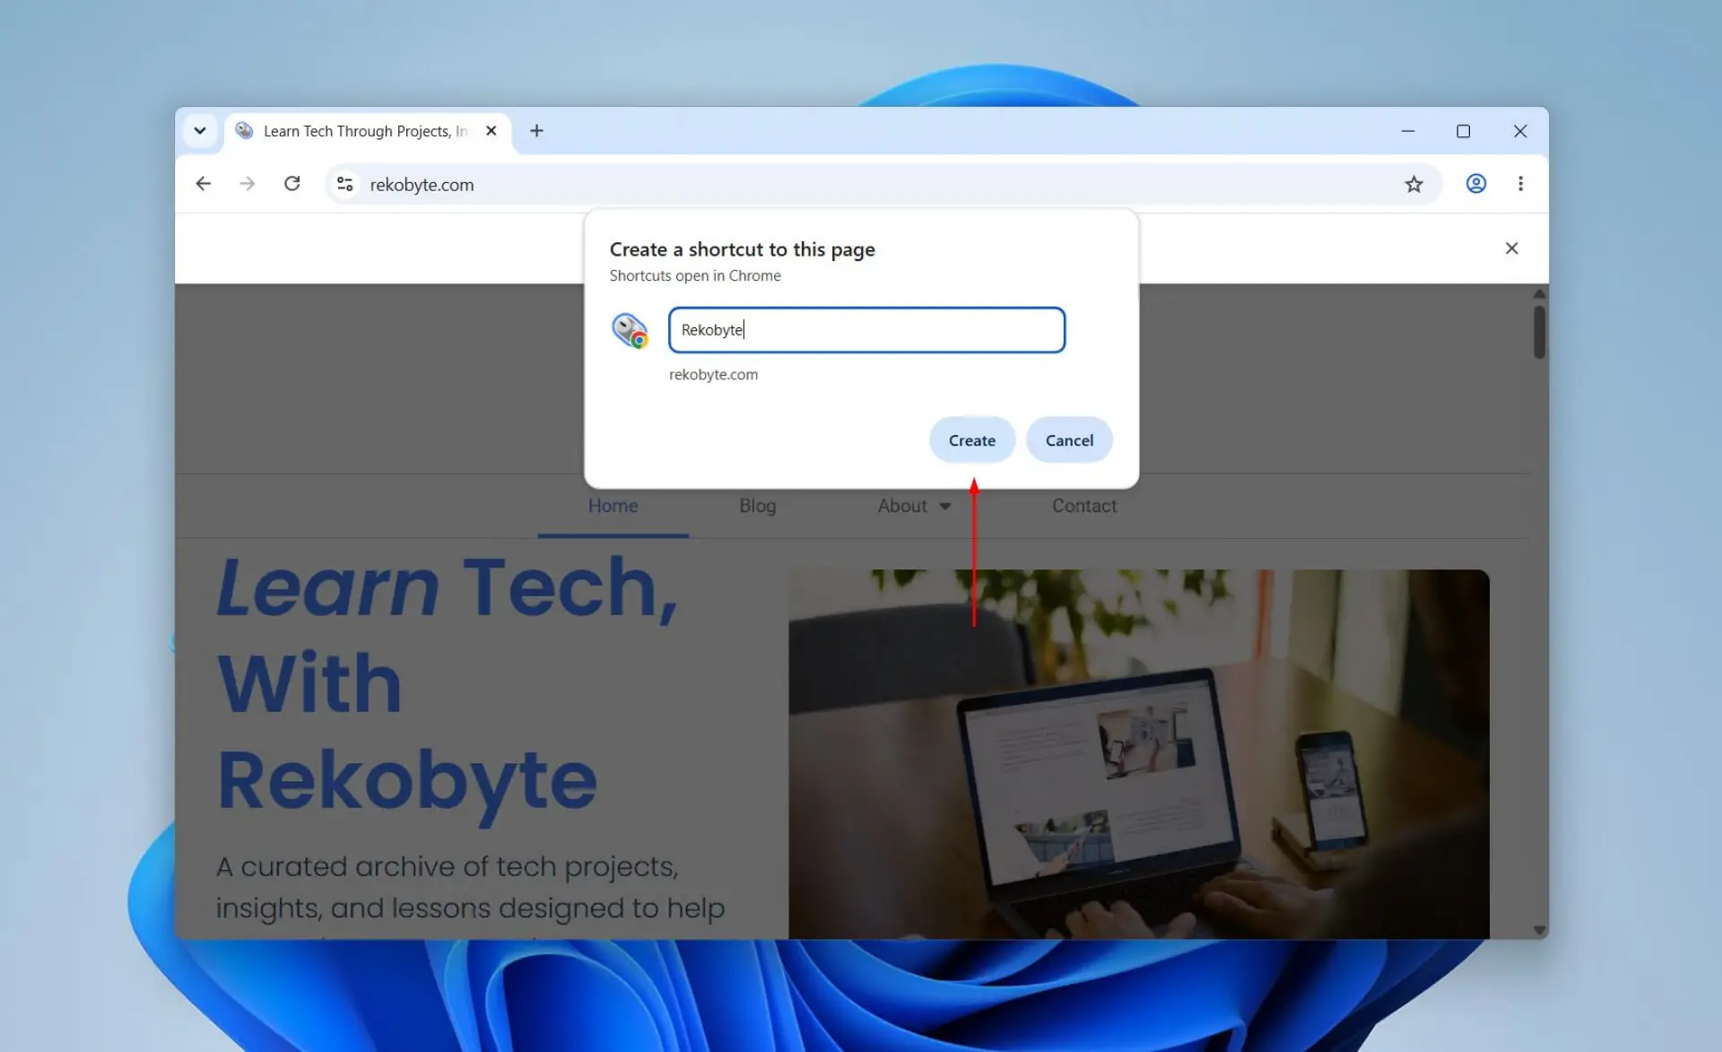Click the page scrollbar thumb
Screen dimensions: 1722x1052
[1539, 332]
